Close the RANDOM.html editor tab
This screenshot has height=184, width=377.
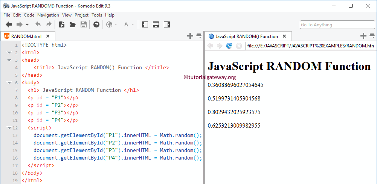coord(48,36)
